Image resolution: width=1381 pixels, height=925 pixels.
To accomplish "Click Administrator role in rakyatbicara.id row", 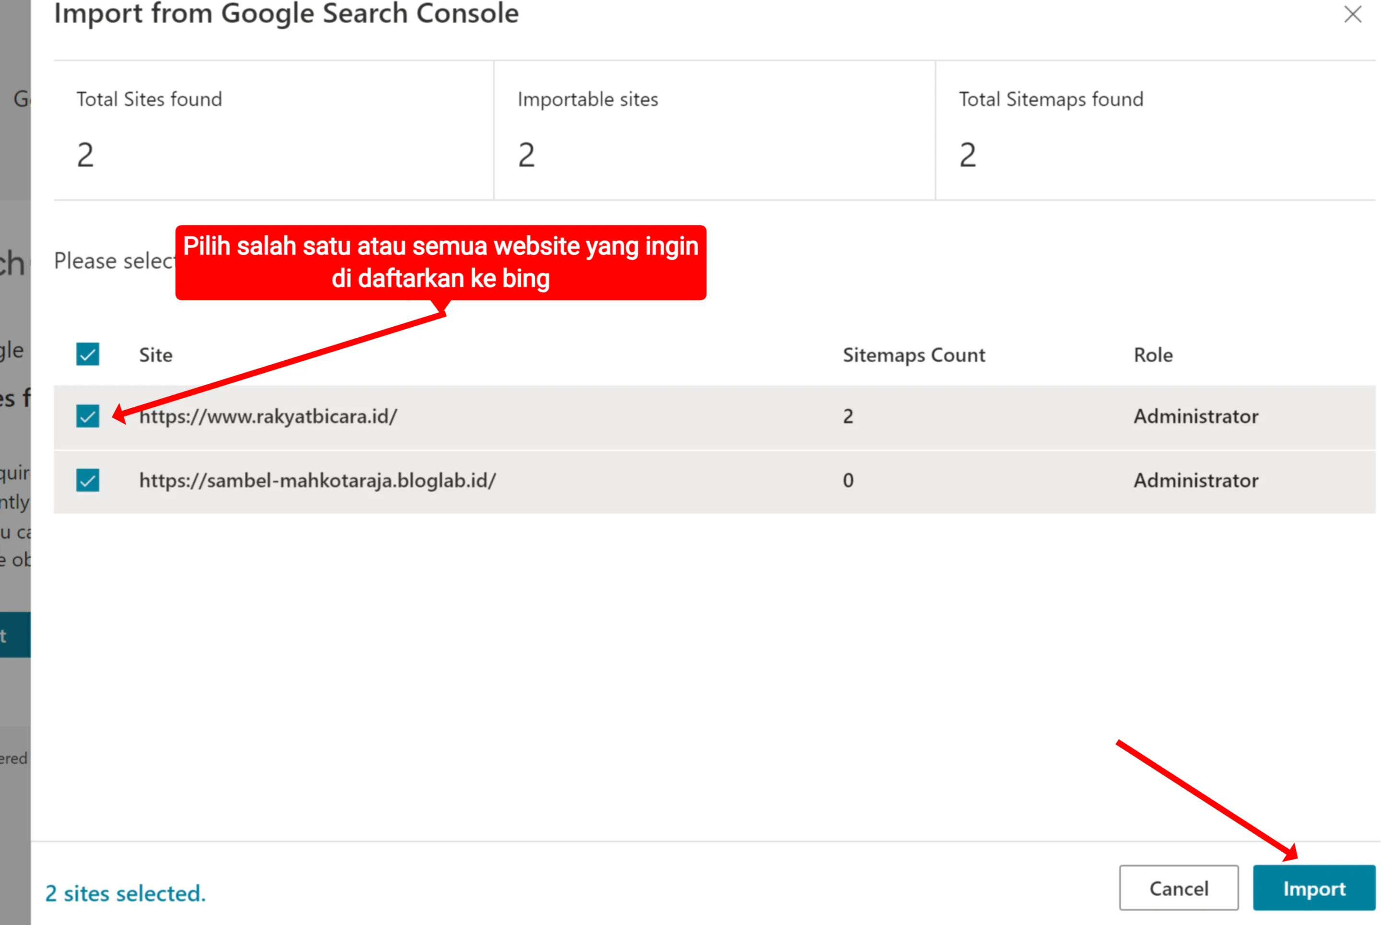I will 1196,416.
